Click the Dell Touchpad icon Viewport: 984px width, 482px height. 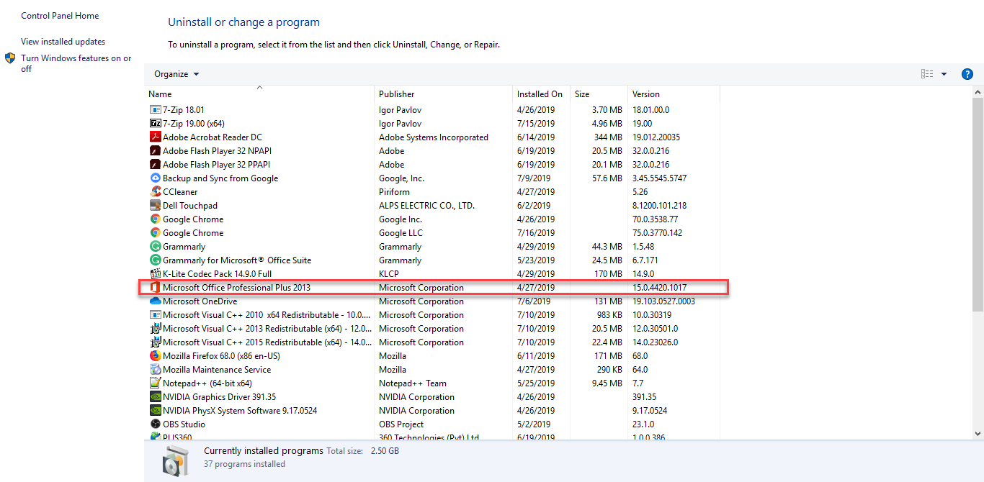[x=156, y=206]
